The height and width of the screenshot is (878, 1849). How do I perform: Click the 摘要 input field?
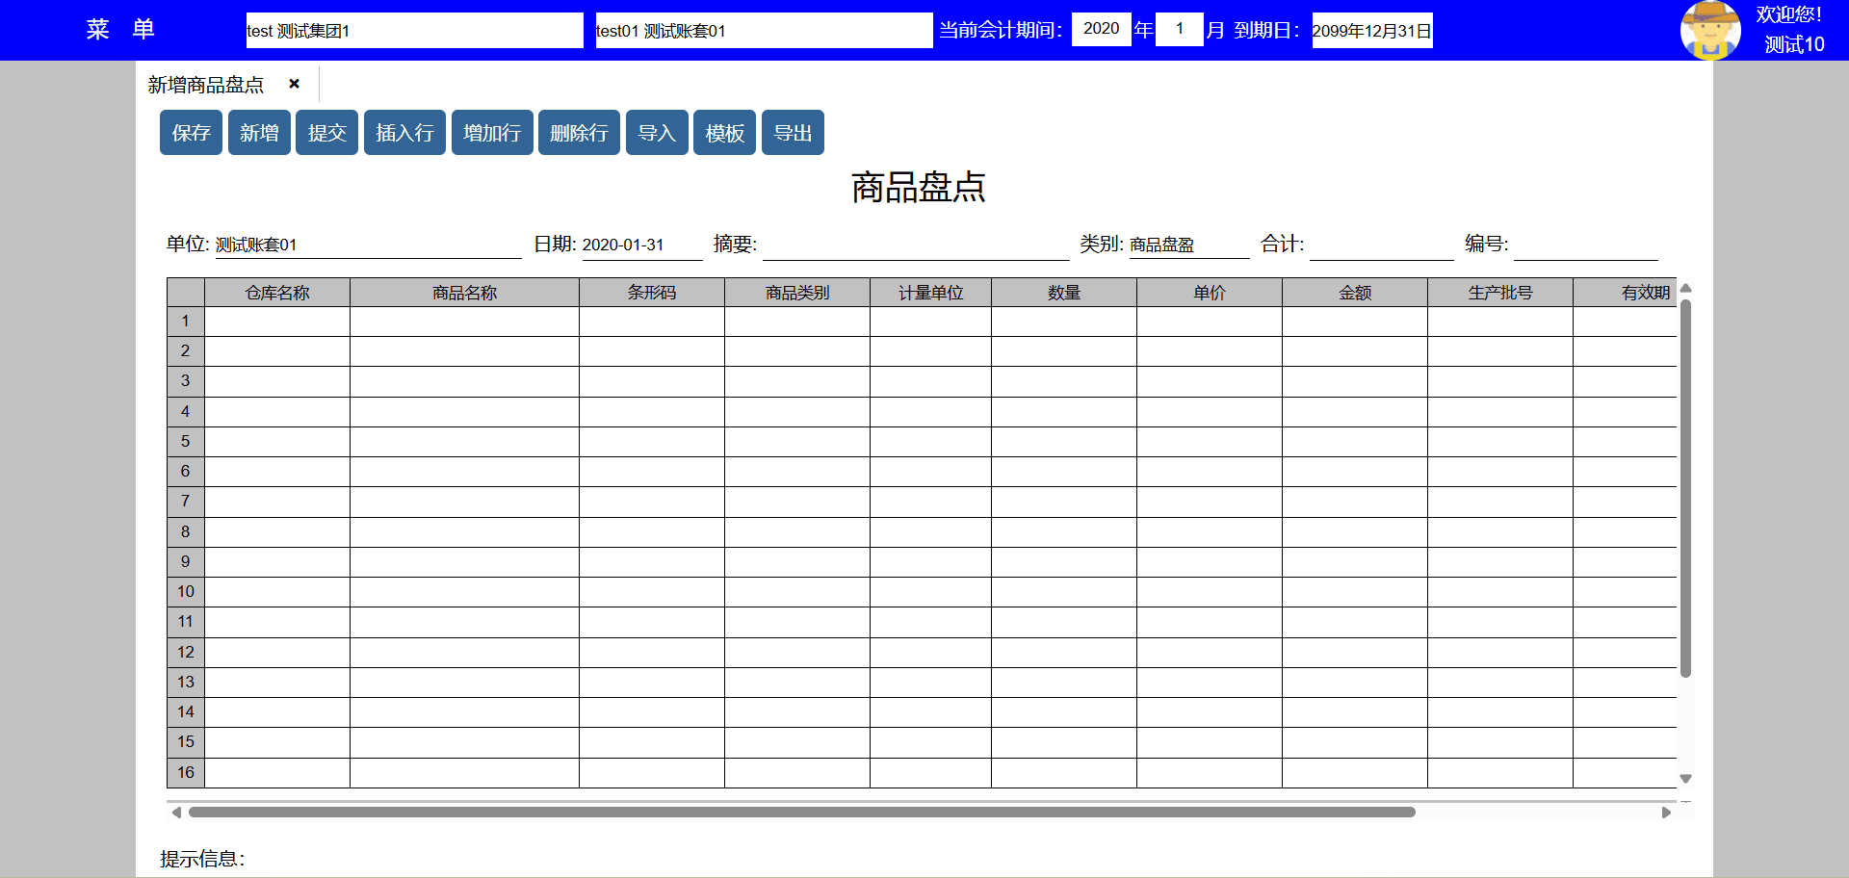(915, 245)
